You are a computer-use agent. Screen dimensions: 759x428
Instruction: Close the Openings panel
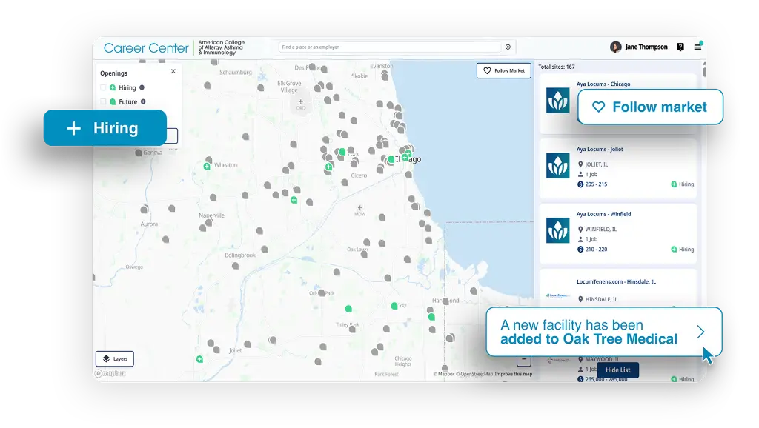point(173,71)
